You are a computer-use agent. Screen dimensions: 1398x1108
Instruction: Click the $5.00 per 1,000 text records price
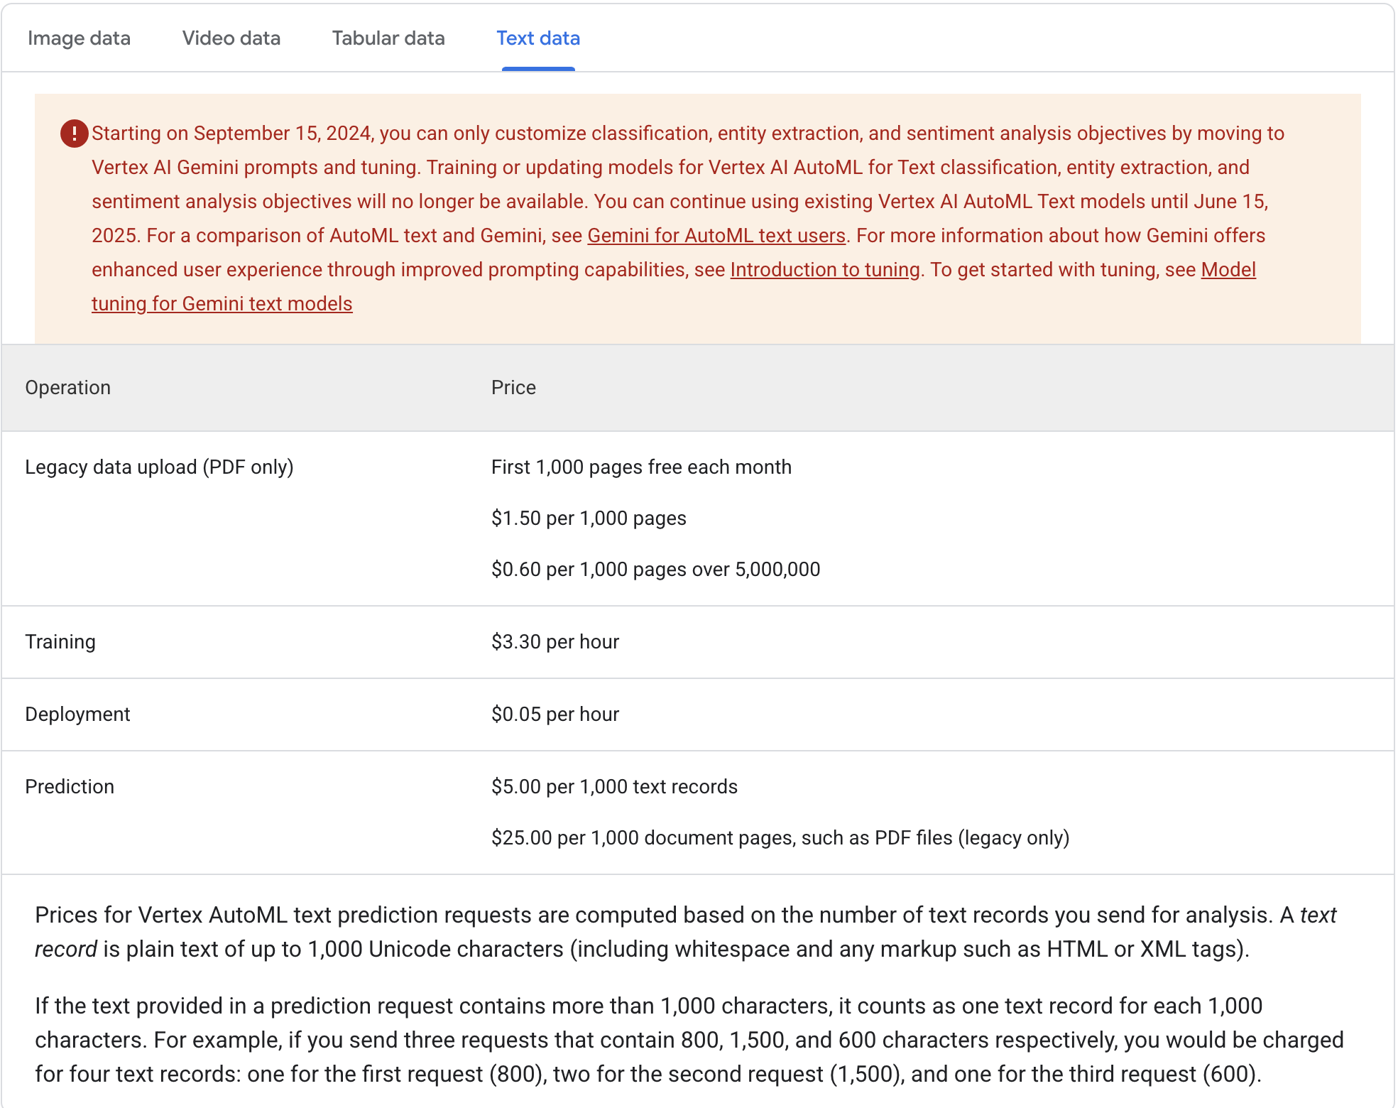point(614,786)
